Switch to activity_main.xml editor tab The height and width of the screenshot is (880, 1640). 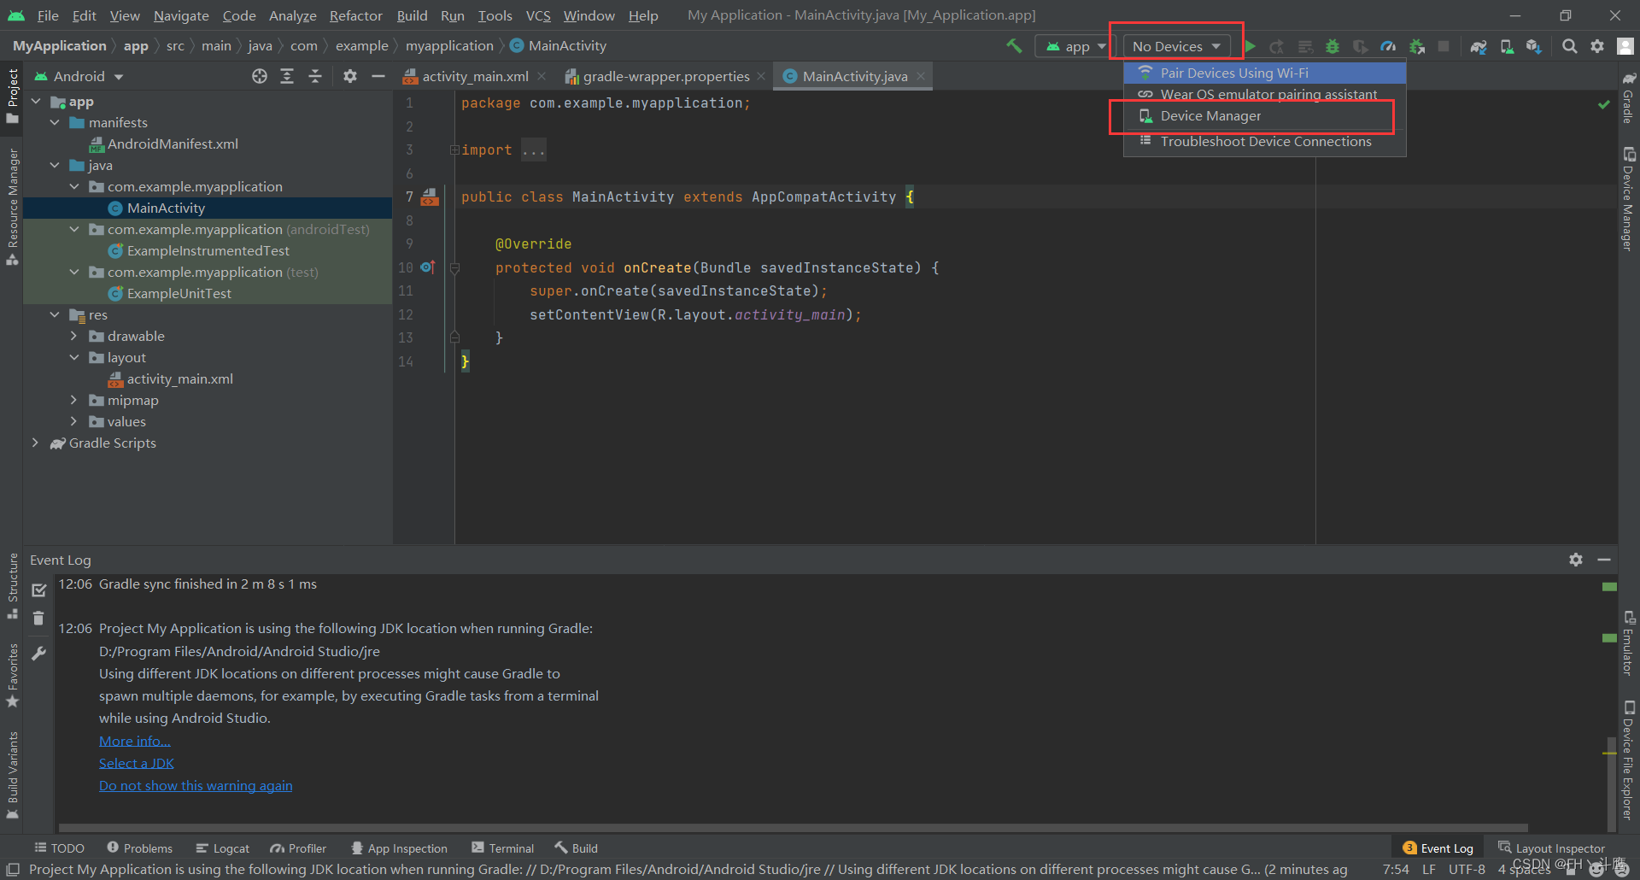pyautogui.click(x=475, y=76)
